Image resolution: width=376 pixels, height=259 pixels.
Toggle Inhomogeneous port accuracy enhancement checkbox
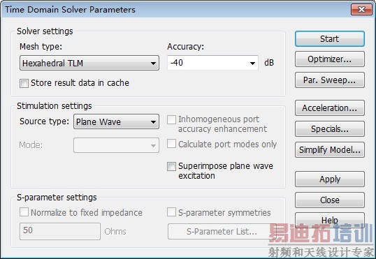(171, 119)
